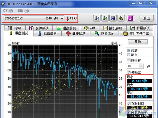Click the maximum 86.6MB/秒 value

pos(139,89)
